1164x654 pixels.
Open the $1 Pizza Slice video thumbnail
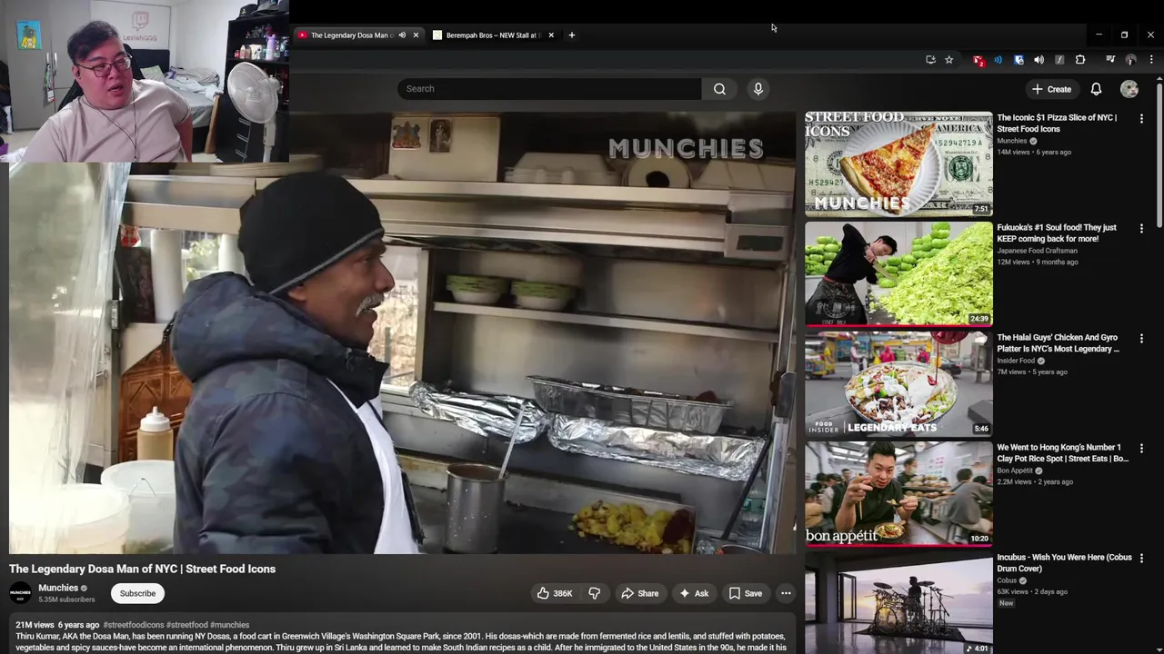click(898, 163)
